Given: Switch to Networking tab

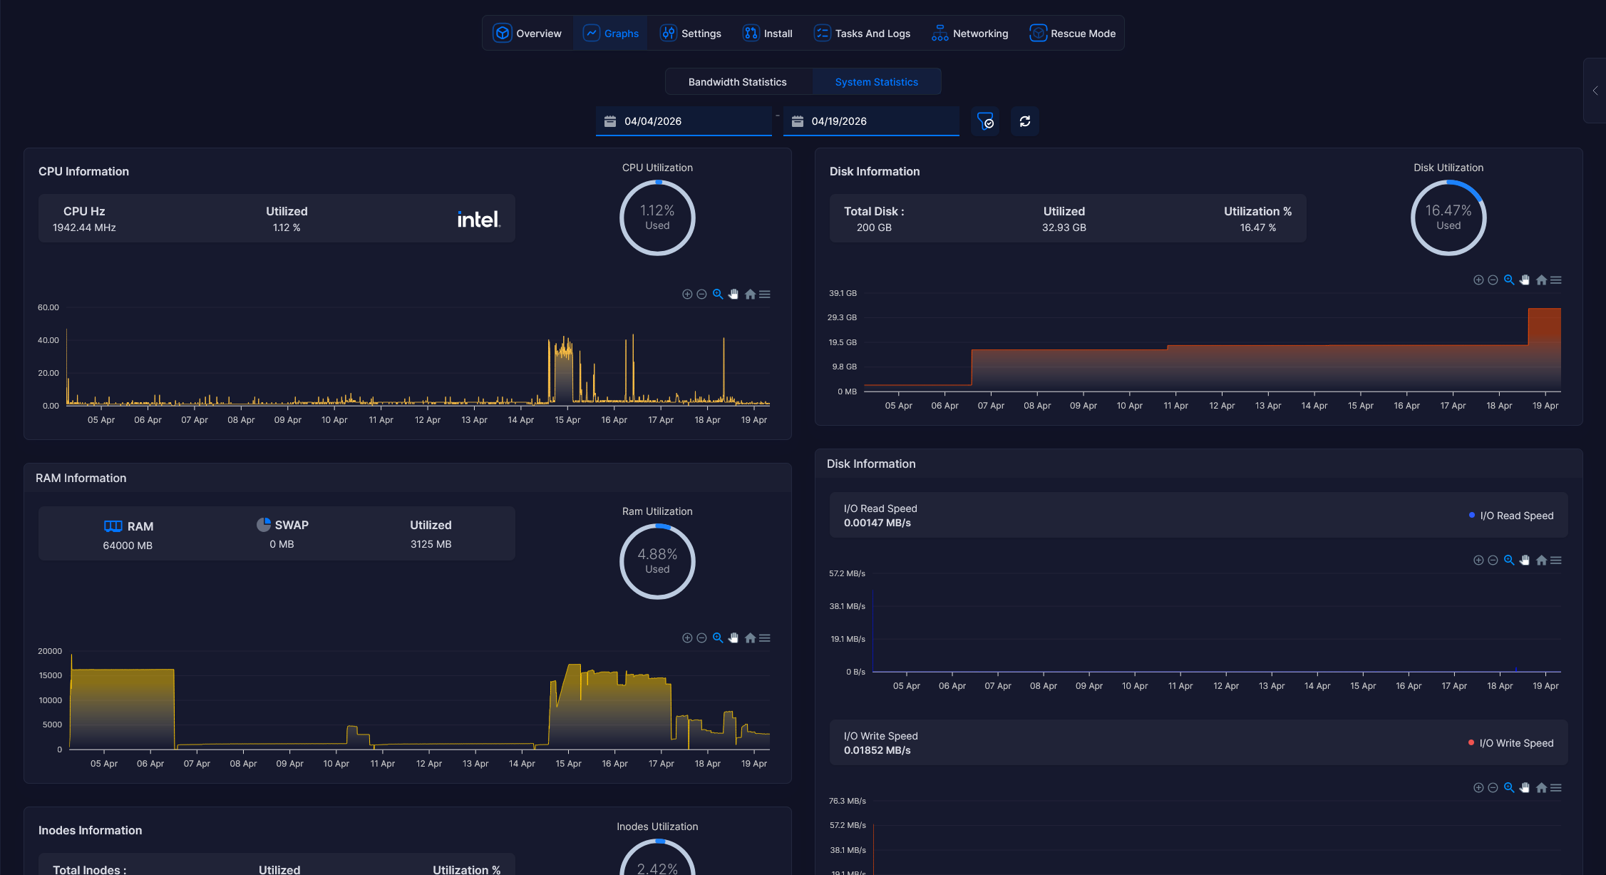Looking at the screenshot, I should point(969,34).
